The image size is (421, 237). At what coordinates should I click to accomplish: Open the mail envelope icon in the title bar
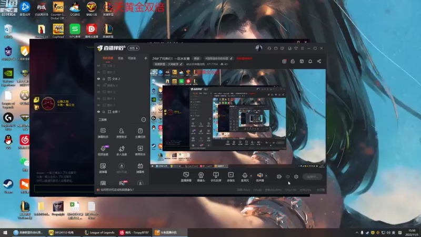pos(276,48)
